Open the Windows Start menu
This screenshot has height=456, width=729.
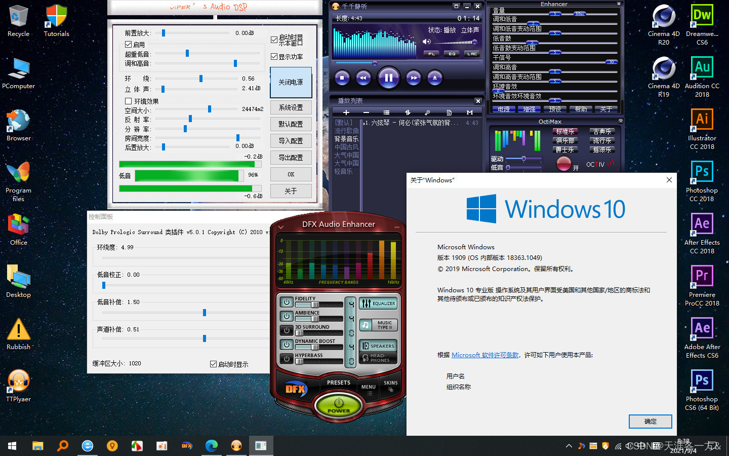coord(12,446)
